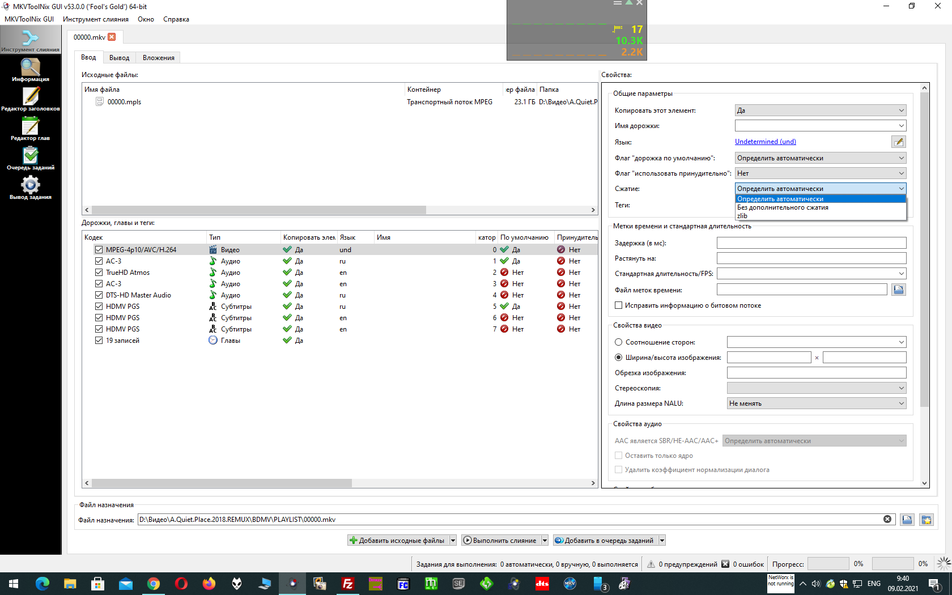952x595 pixels.
Task: Switch to the Вложения tab
Action: (159, 58)
